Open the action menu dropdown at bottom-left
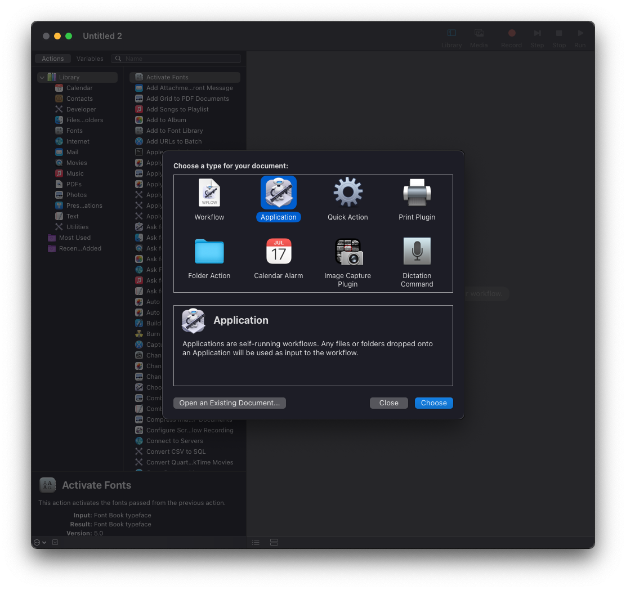Viewport: 626px width, 590px height. click(x=40, y=542)
